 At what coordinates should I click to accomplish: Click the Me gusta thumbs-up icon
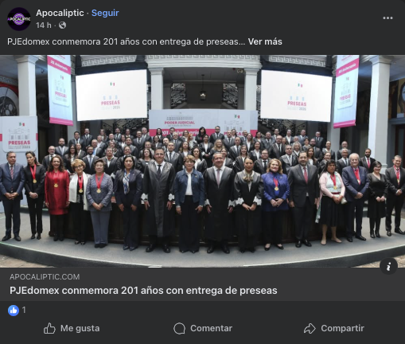coord(49,328)
